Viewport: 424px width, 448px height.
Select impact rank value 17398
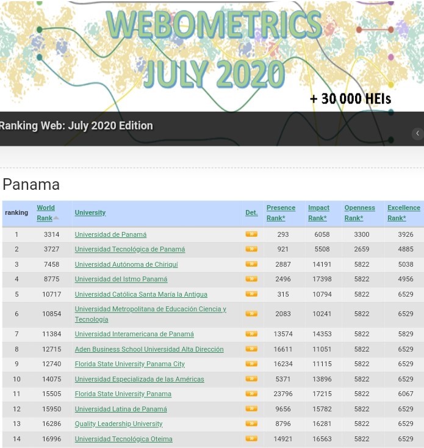(x=322, y=279)
